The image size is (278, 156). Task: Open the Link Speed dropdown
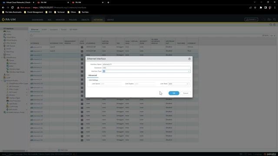[x=111, y=84]
